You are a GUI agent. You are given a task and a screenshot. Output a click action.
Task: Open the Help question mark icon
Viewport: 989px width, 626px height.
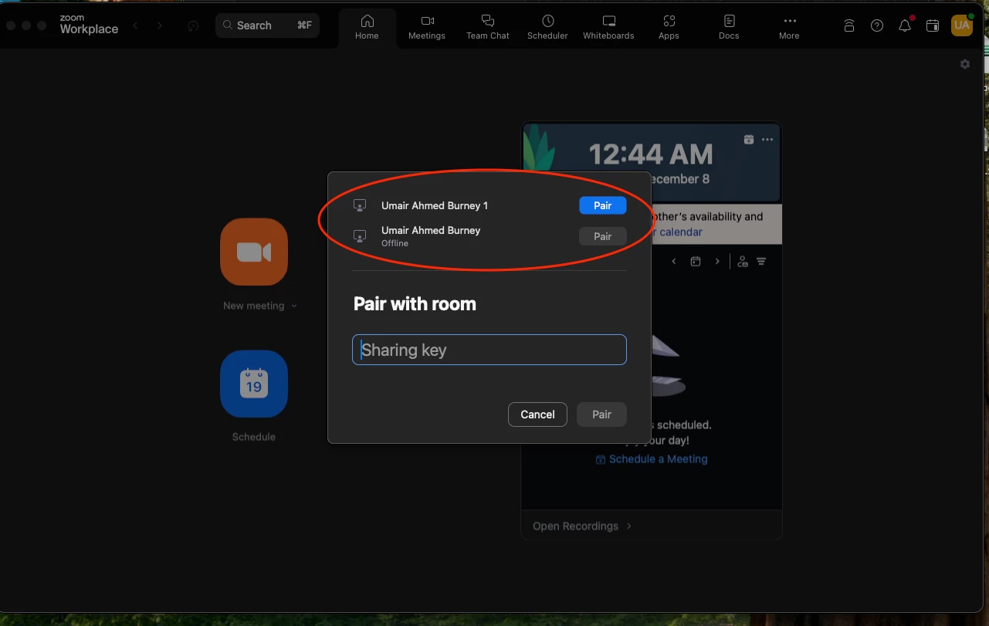click(x=877, y=25)
